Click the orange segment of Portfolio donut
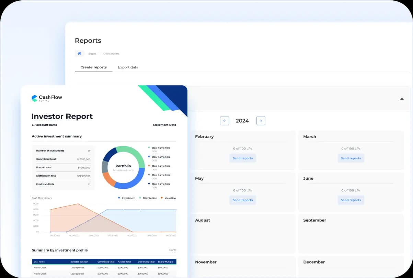The width and height of the screenshot is (413, 278). pos(108,179)
